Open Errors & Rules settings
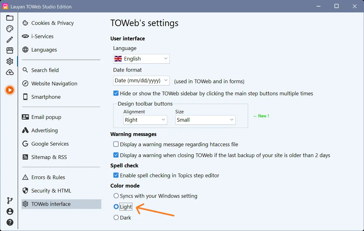 pos(48,177)
